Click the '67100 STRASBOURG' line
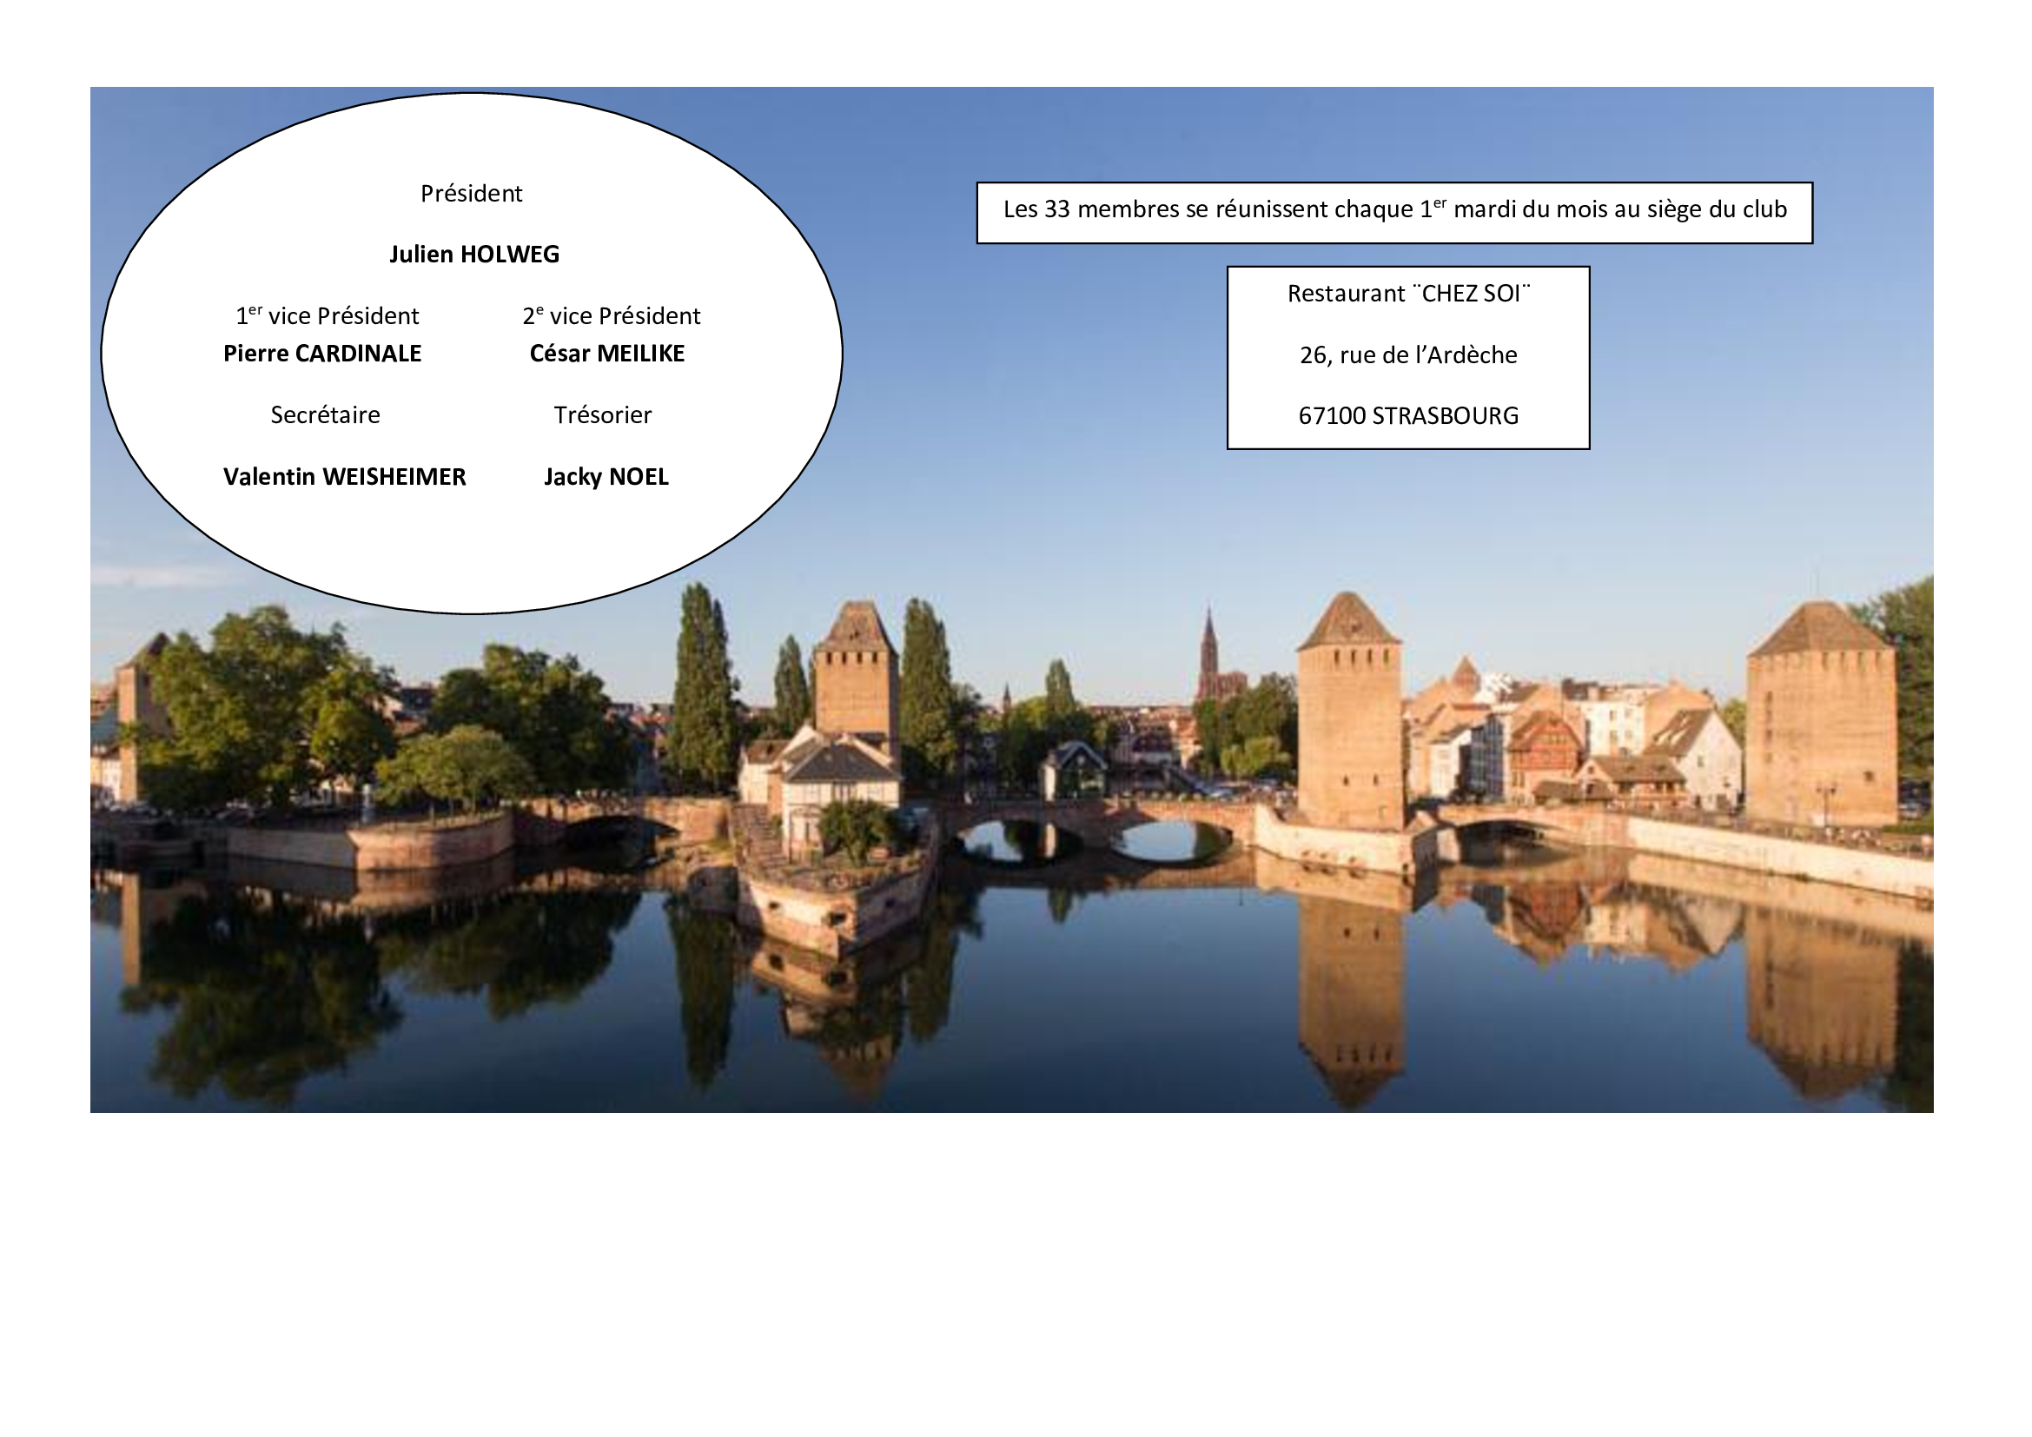Image resolution: width=2032 pixels, height=1437 pixels. pyautogui.click(x=1409, y=416)
